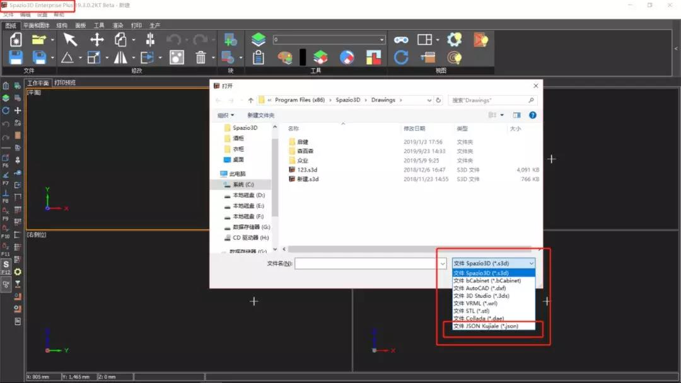
Task: Click the trash can delete icon
Action: (x=201, y=57)
